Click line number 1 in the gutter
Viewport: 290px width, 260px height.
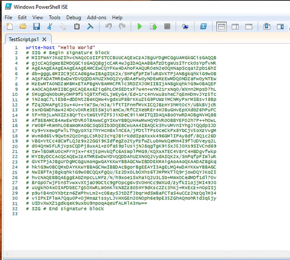[x=16, y=48]
